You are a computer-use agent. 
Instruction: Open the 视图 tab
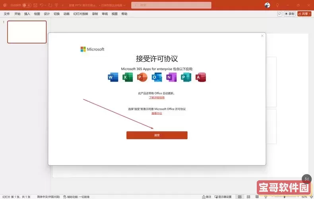click(114, 14)
